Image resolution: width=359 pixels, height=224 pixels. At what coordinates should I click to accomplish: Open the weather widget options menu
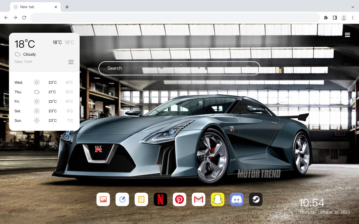[x=71, y=62]
